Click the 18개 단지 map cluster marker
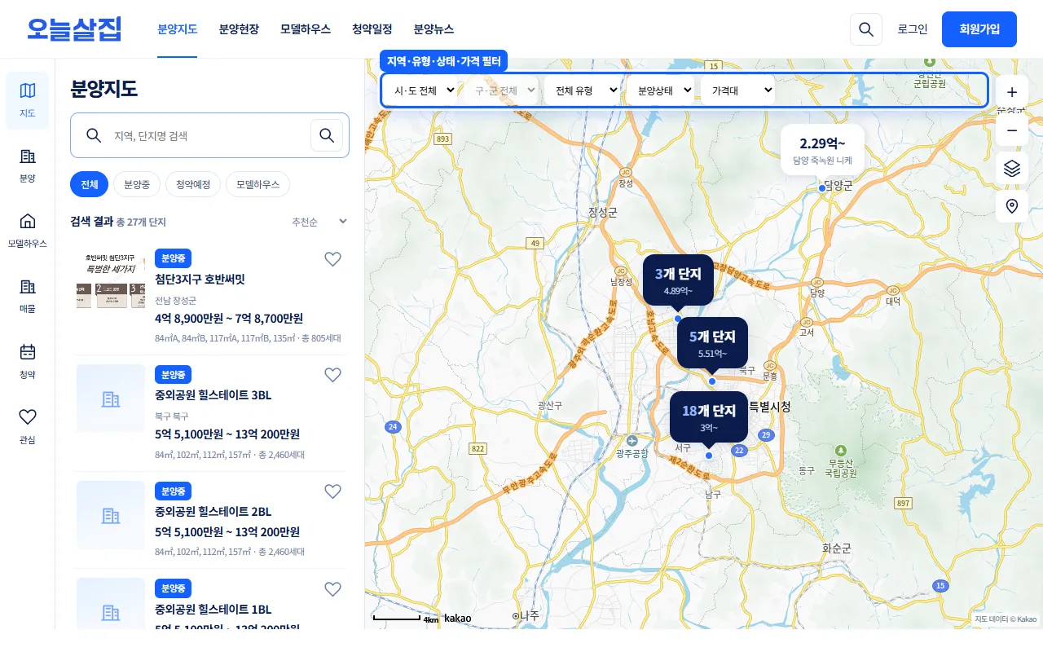1043x652 pixels. click(x=709, y=417)
